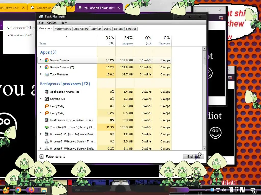
Task: Click the 135.0 MB memory value for Java
Action: click(x=126, y=127)
